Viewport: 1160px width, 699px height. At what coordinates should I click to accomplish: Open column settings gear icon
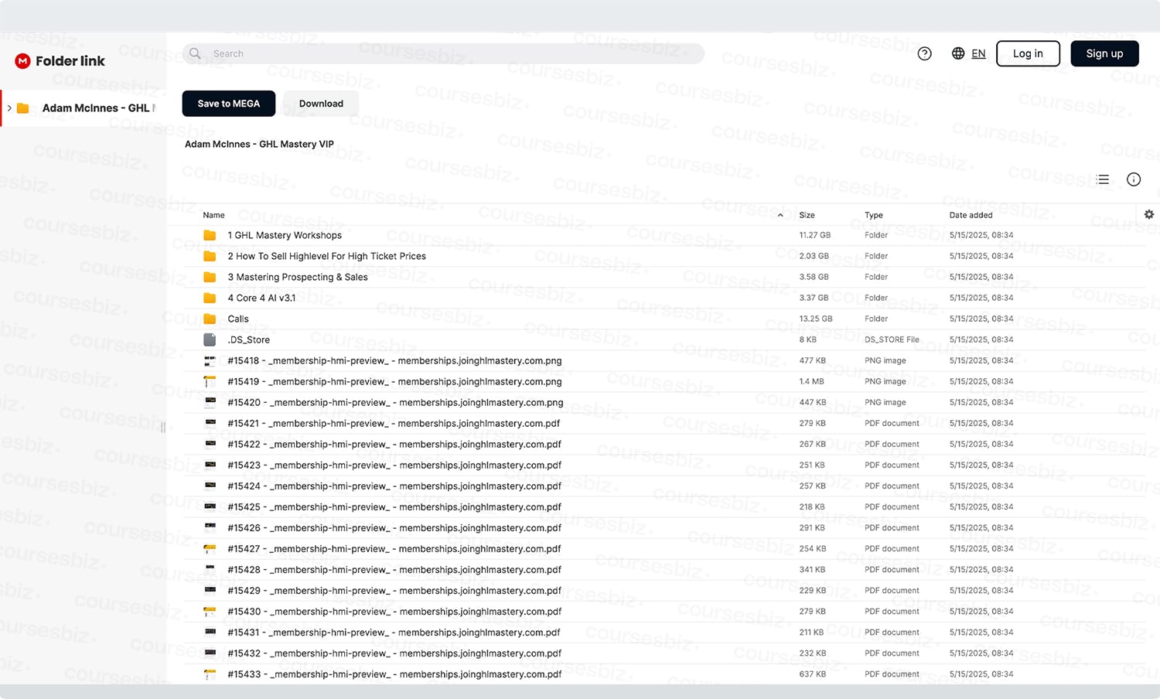coord(1149,214)
